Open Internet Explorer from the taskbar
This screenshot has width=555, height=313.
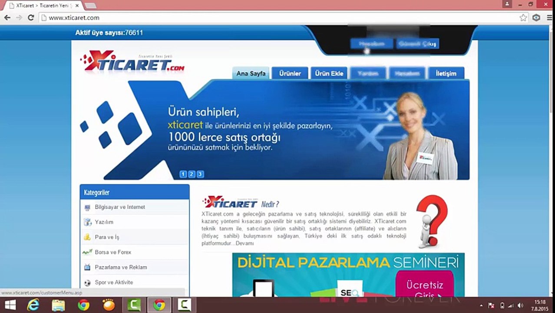tap(33, 305)
